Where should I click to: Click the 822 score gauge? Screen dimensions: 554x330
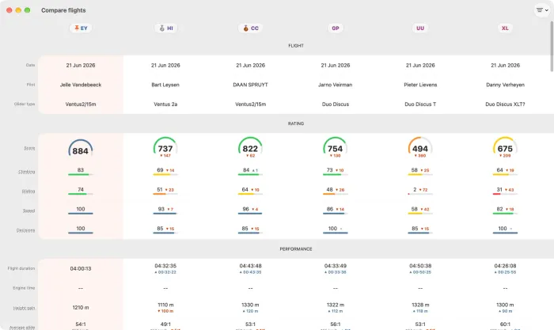(x=250, y=147)
